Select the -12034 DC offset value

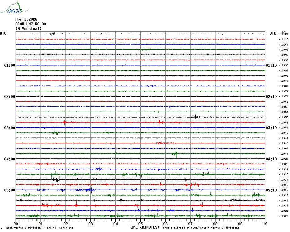284,154
